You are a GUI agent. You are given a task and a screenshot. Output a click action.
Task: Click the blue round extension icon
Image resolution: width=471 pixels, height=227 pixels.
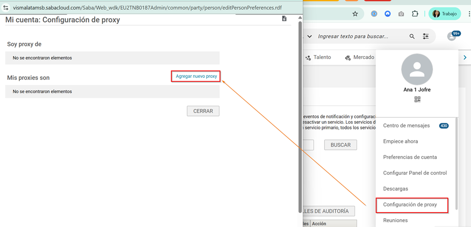[x=387, y=14]
